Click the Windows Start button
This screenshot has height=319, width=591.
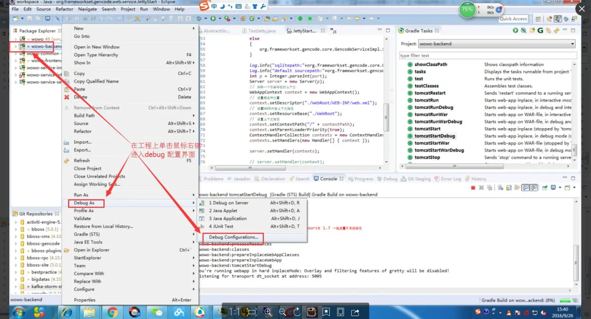19,313
